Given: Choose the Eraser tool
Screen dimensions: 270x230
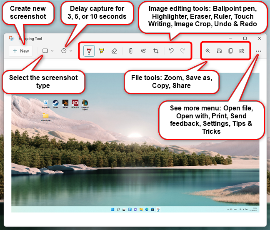Looking at the screenshot, I should coord(114,51).
